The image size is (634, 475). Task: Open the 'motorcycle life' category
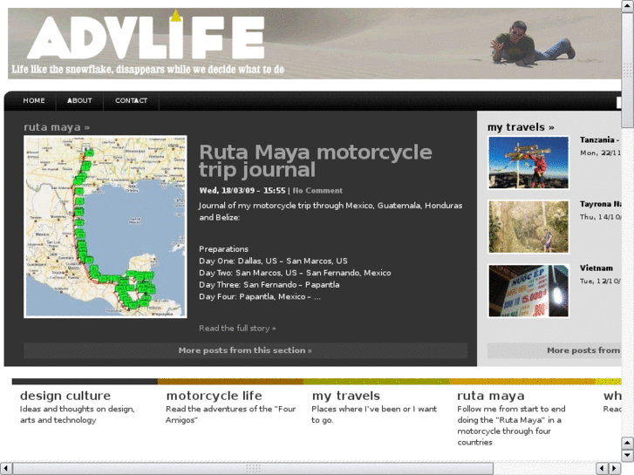click(x=214, y=396)
